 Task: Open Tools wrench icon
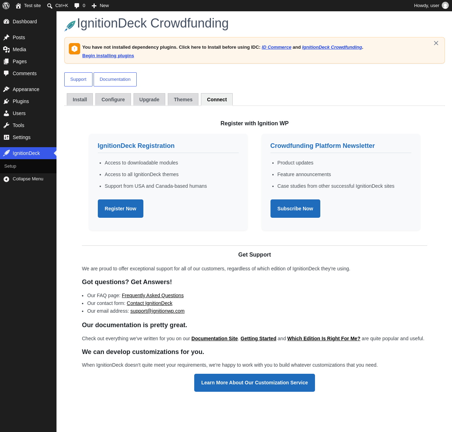point(6,125)
